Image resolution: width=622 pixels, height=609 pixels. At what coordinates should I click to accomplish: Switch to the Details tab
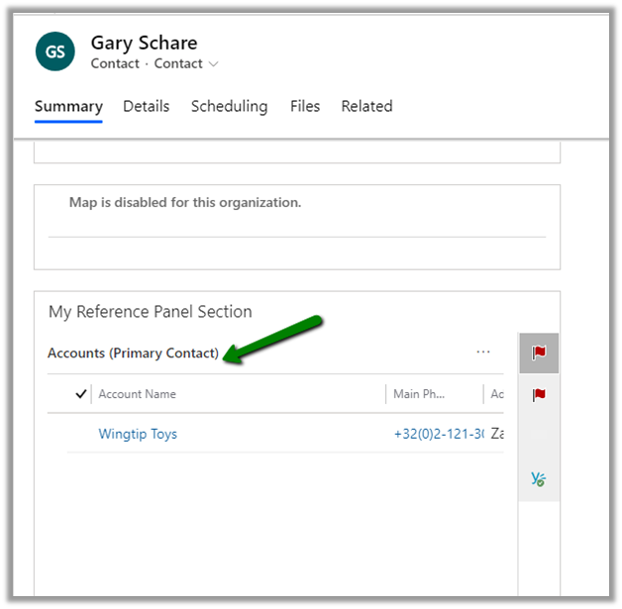click(x=147, y=106)
